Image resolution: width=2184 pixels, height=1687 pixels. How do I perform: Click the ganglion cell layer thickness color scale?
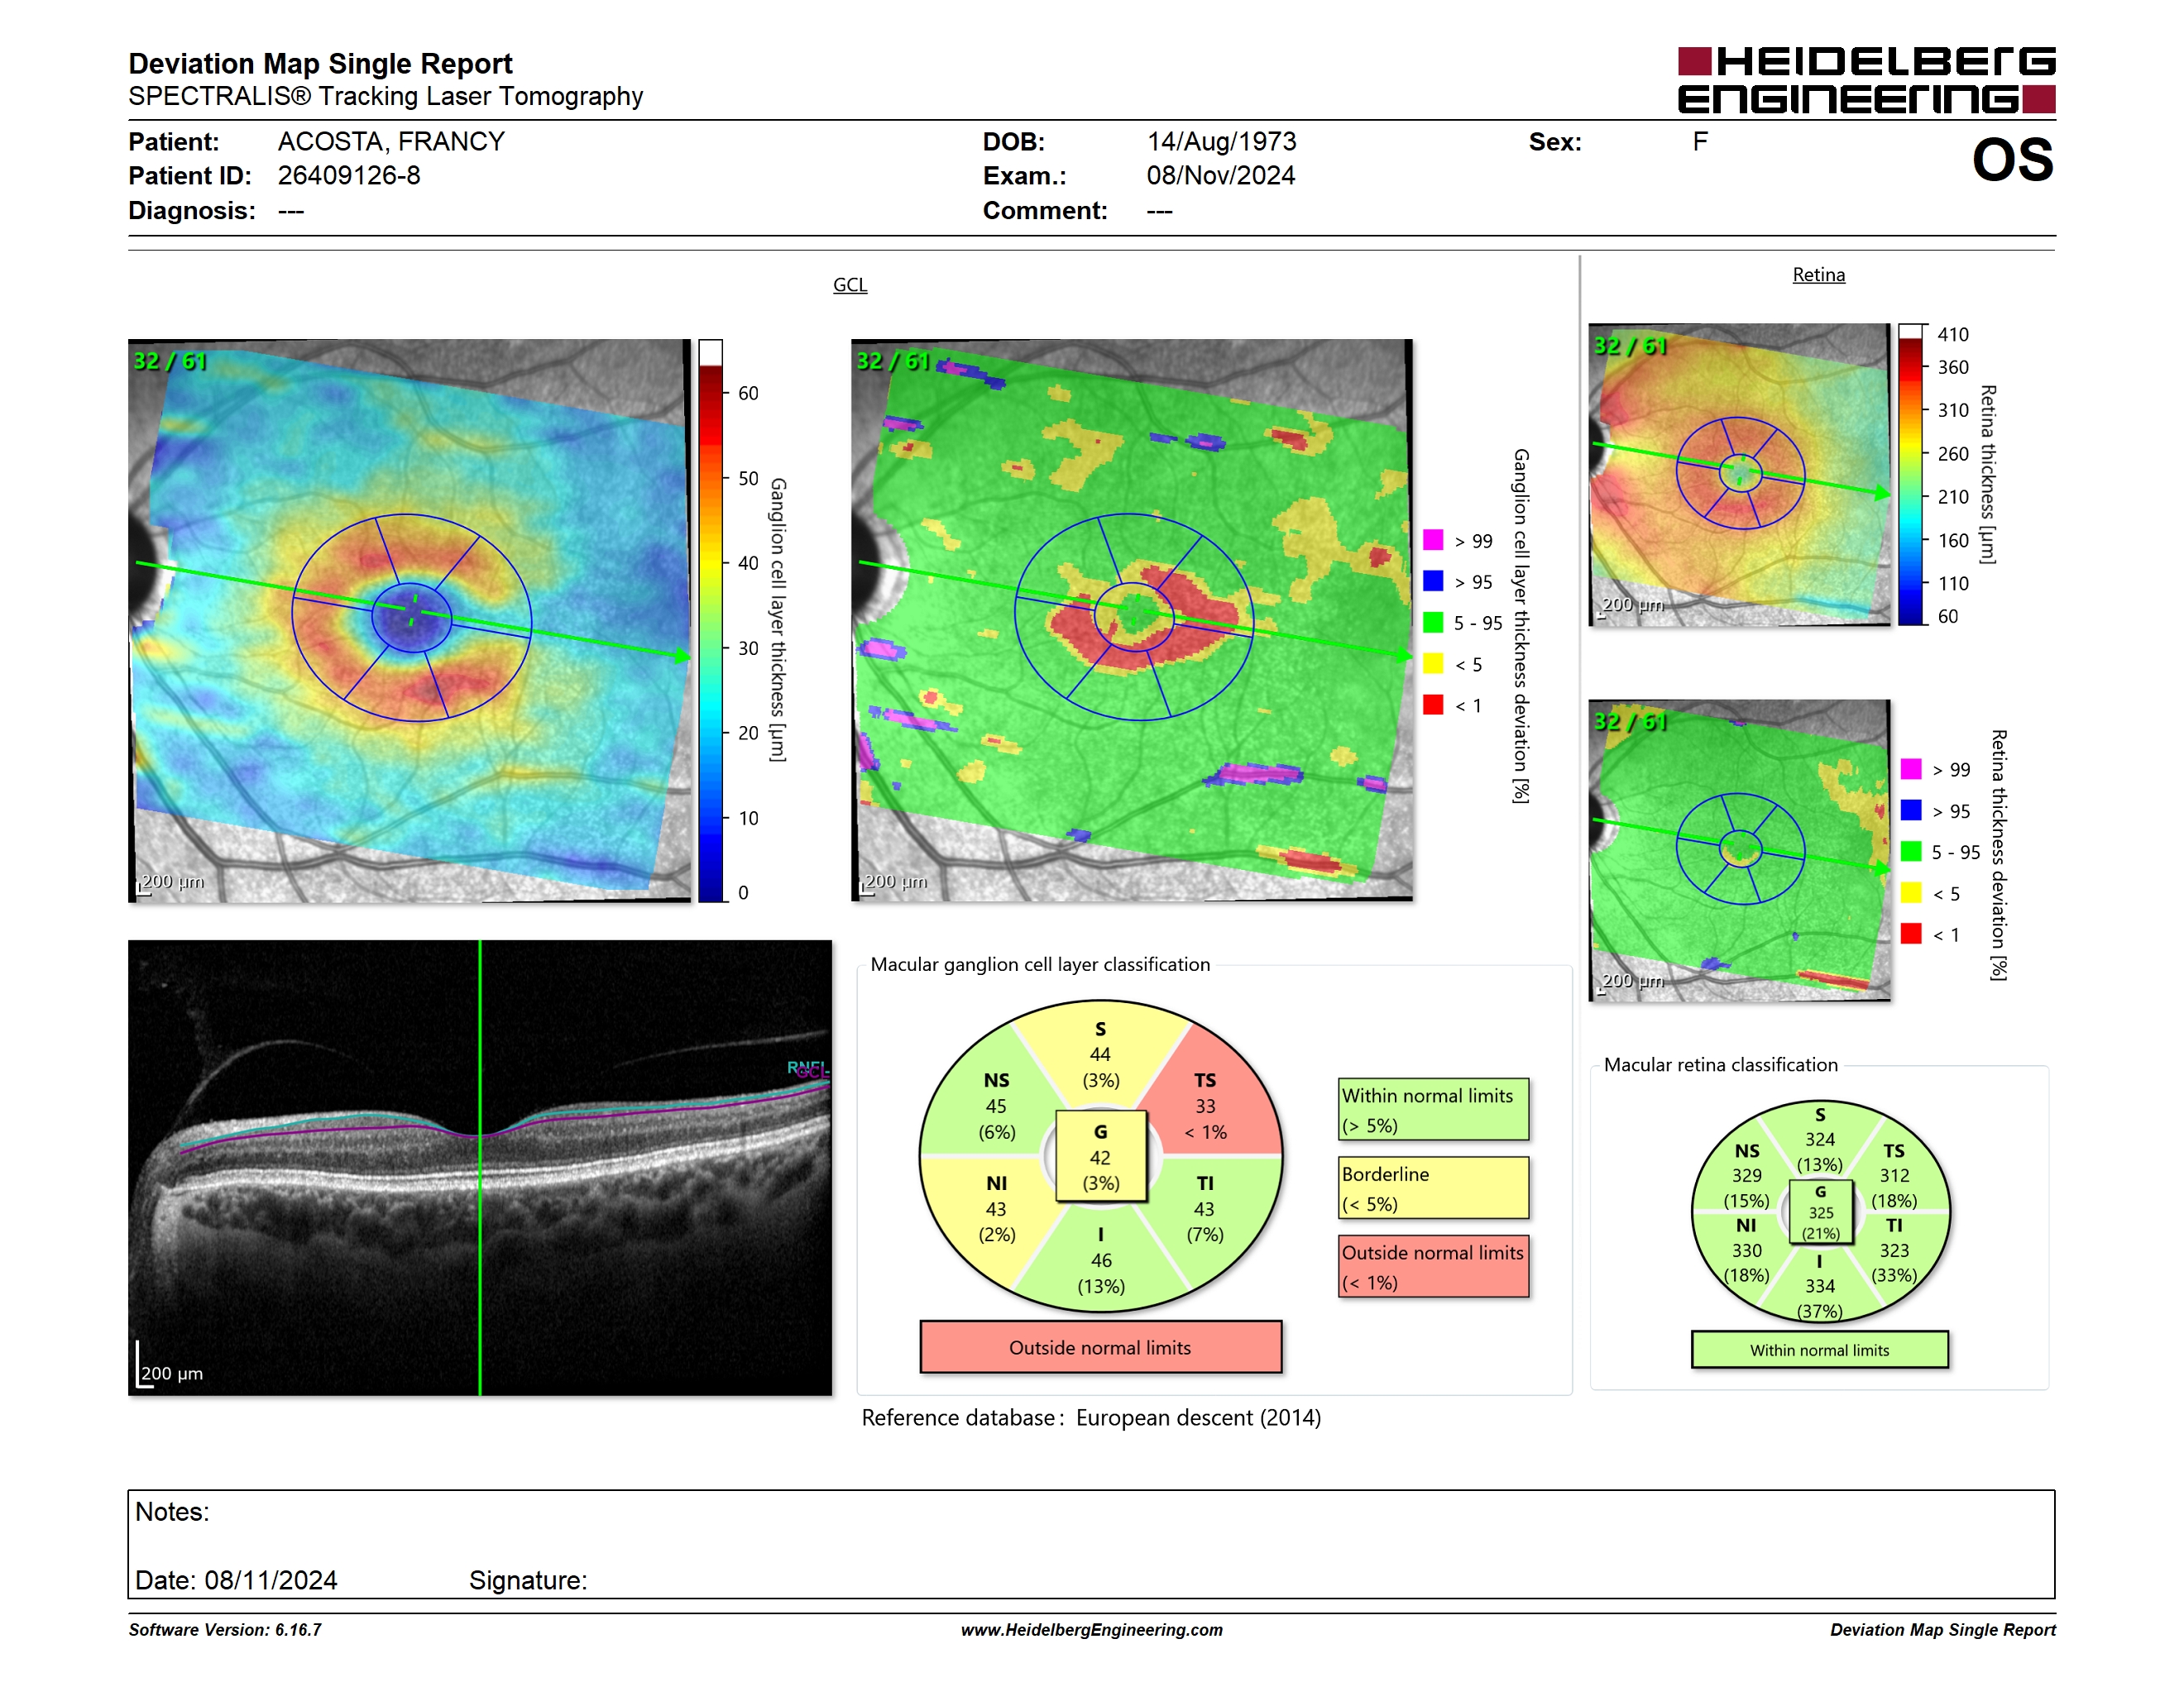710,620
